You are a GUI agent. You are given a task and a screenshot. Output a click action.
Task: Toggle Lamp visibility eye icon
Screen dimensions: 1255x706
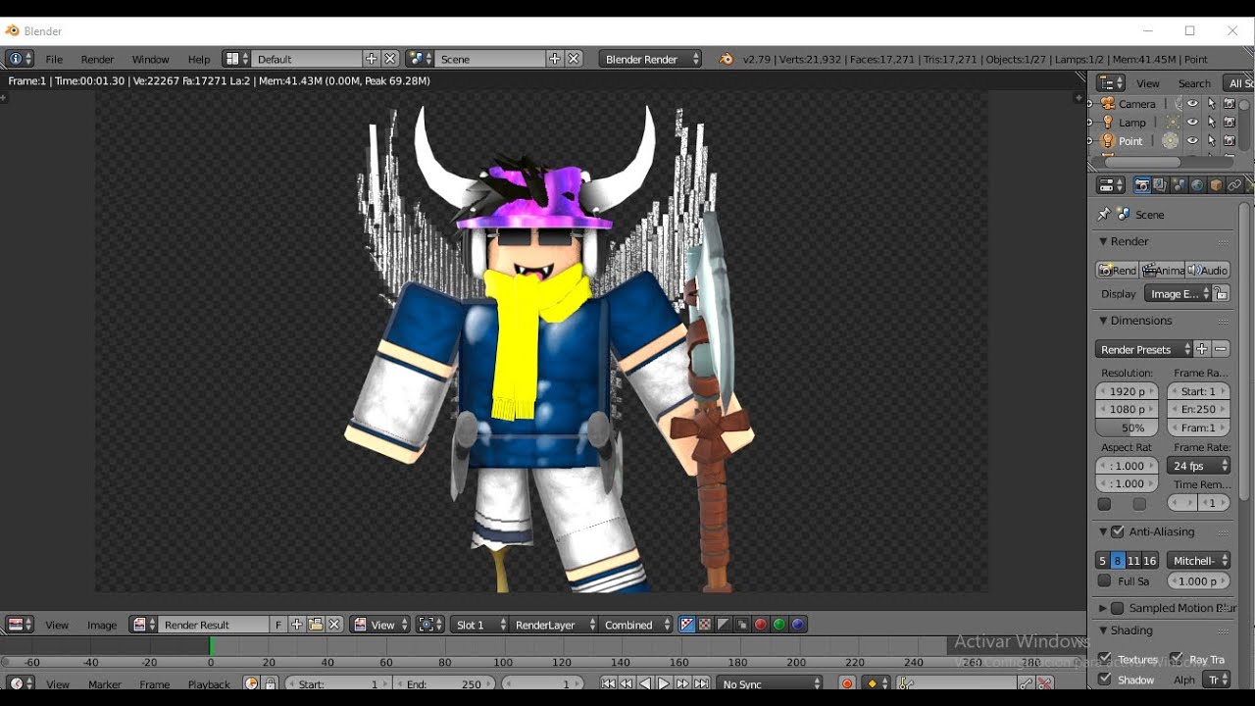1193,123
